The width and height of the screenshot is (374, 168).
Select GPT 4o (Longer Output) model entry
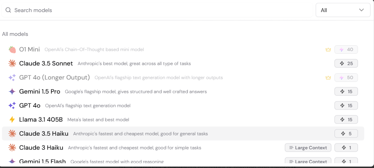183,78
